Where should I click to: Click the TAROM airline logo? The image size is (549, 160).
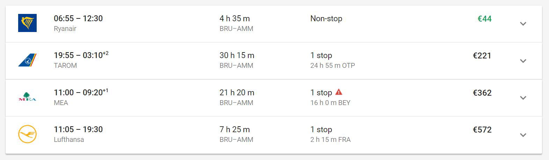27,60
